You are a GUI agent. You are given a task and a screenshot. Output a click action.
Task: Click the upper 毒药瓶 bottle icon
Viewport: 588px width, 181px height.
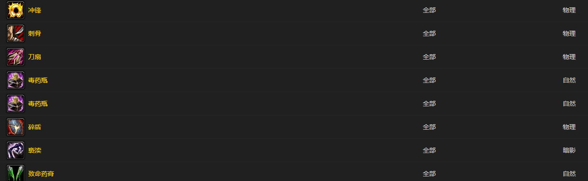(x=16, y=80)
